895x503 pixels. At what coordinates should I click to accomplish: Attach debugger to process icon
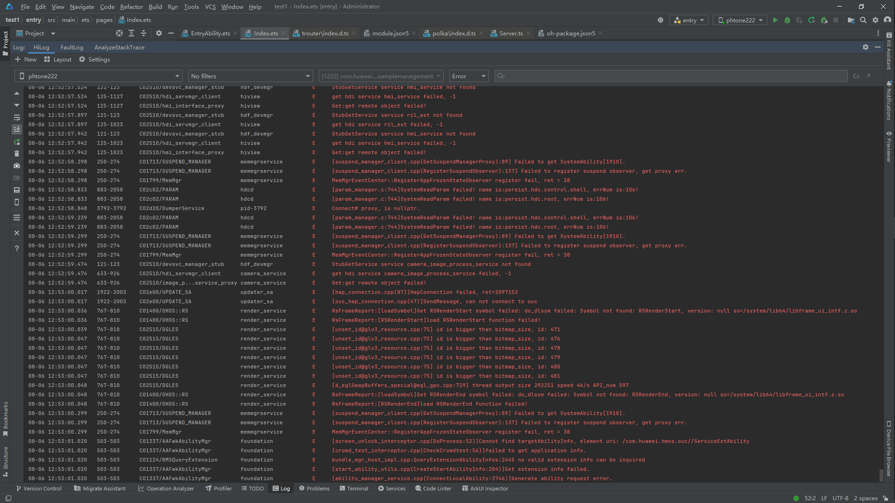coord(824,20)
